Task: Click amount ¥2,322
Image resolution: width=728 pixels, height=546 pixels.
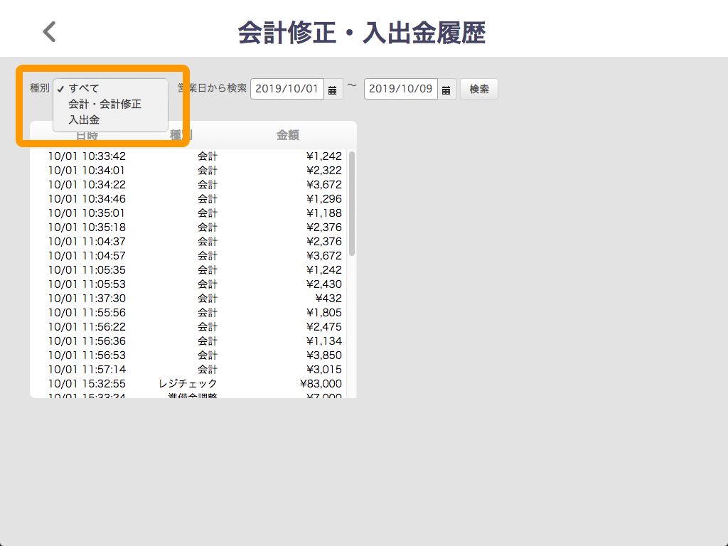Action: (324, 171)
